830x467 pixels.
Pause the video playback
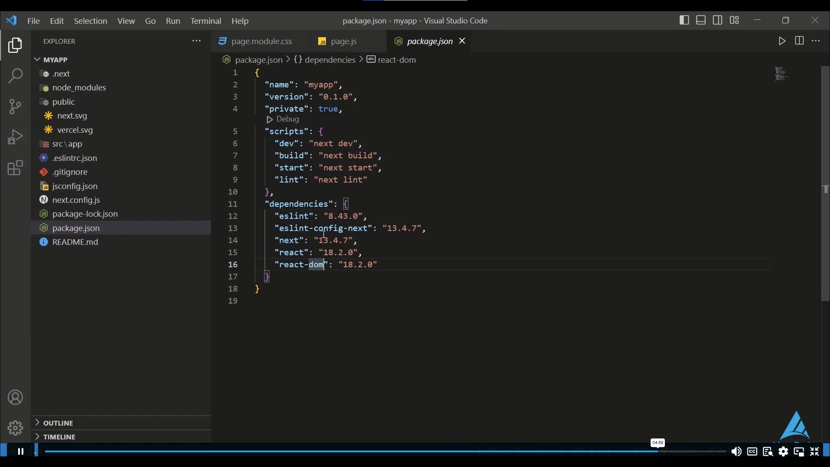(x=20, y=451)
